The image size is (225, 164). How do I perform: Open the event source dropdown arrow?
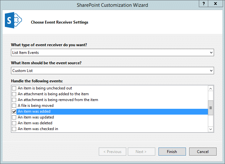tap(211, 71)
